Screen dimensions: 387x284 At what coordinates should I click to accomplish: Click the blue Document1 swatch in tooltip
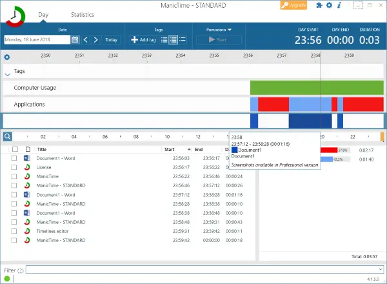pos(235,150)
